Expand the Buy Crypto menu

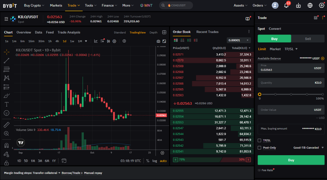click(34, 6)
